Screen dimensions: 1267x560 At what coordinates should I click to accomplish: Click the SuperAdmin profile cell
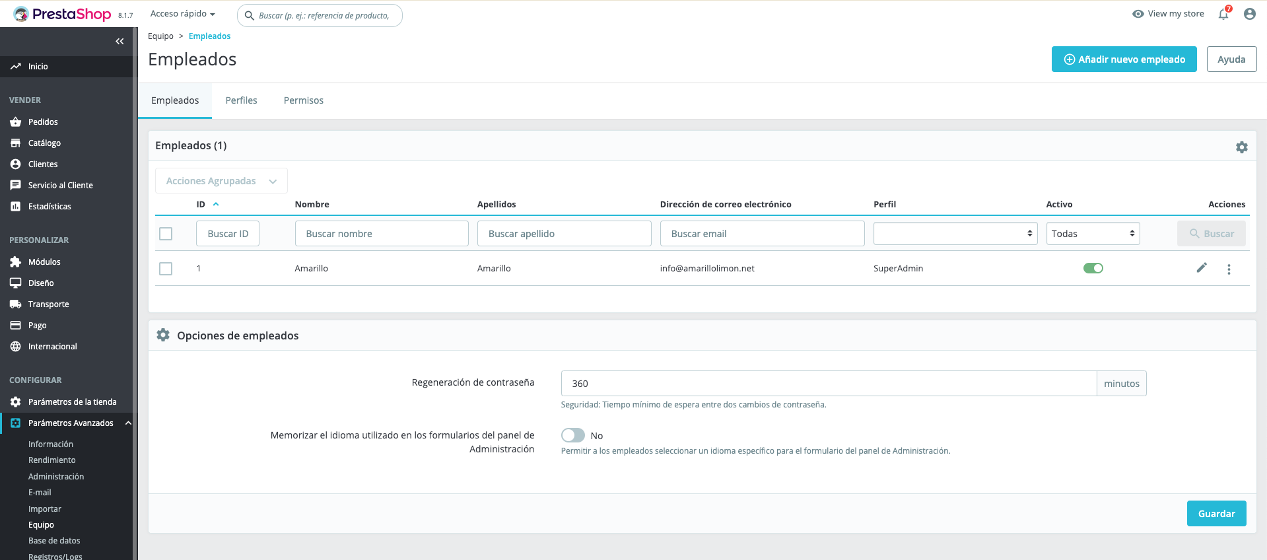898,268
